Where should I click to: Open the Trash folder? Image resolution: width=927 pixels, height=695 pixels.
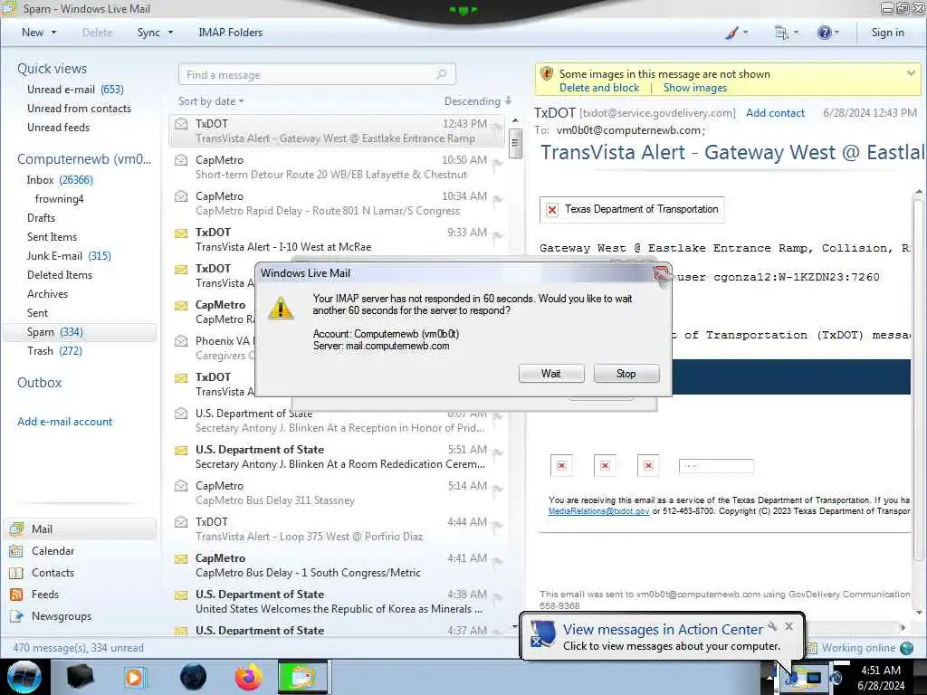(x=54, y=351)
